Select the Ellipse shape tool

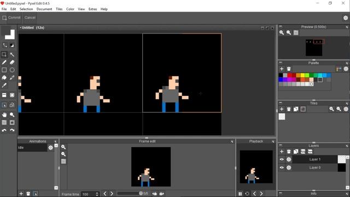[12, 70]
